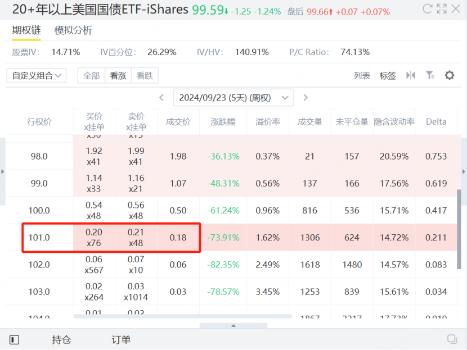467x350 pixels.
Task: Click the -73.91% change cell
Action: [x=223, y=237]
